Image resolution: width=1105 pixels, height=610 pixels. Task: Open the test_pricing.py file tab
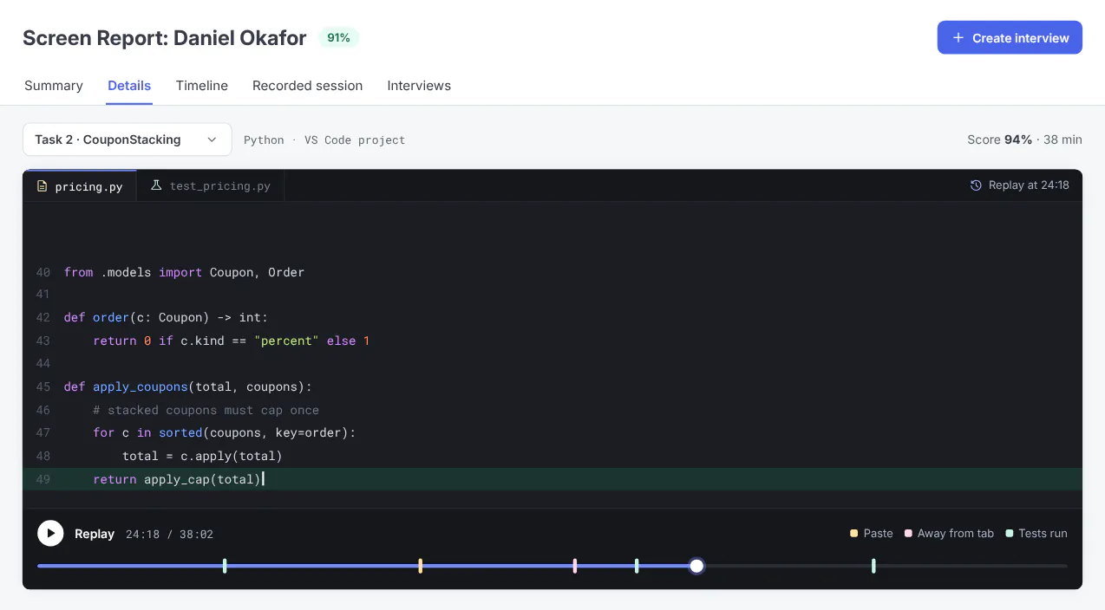tap(211, 185)
